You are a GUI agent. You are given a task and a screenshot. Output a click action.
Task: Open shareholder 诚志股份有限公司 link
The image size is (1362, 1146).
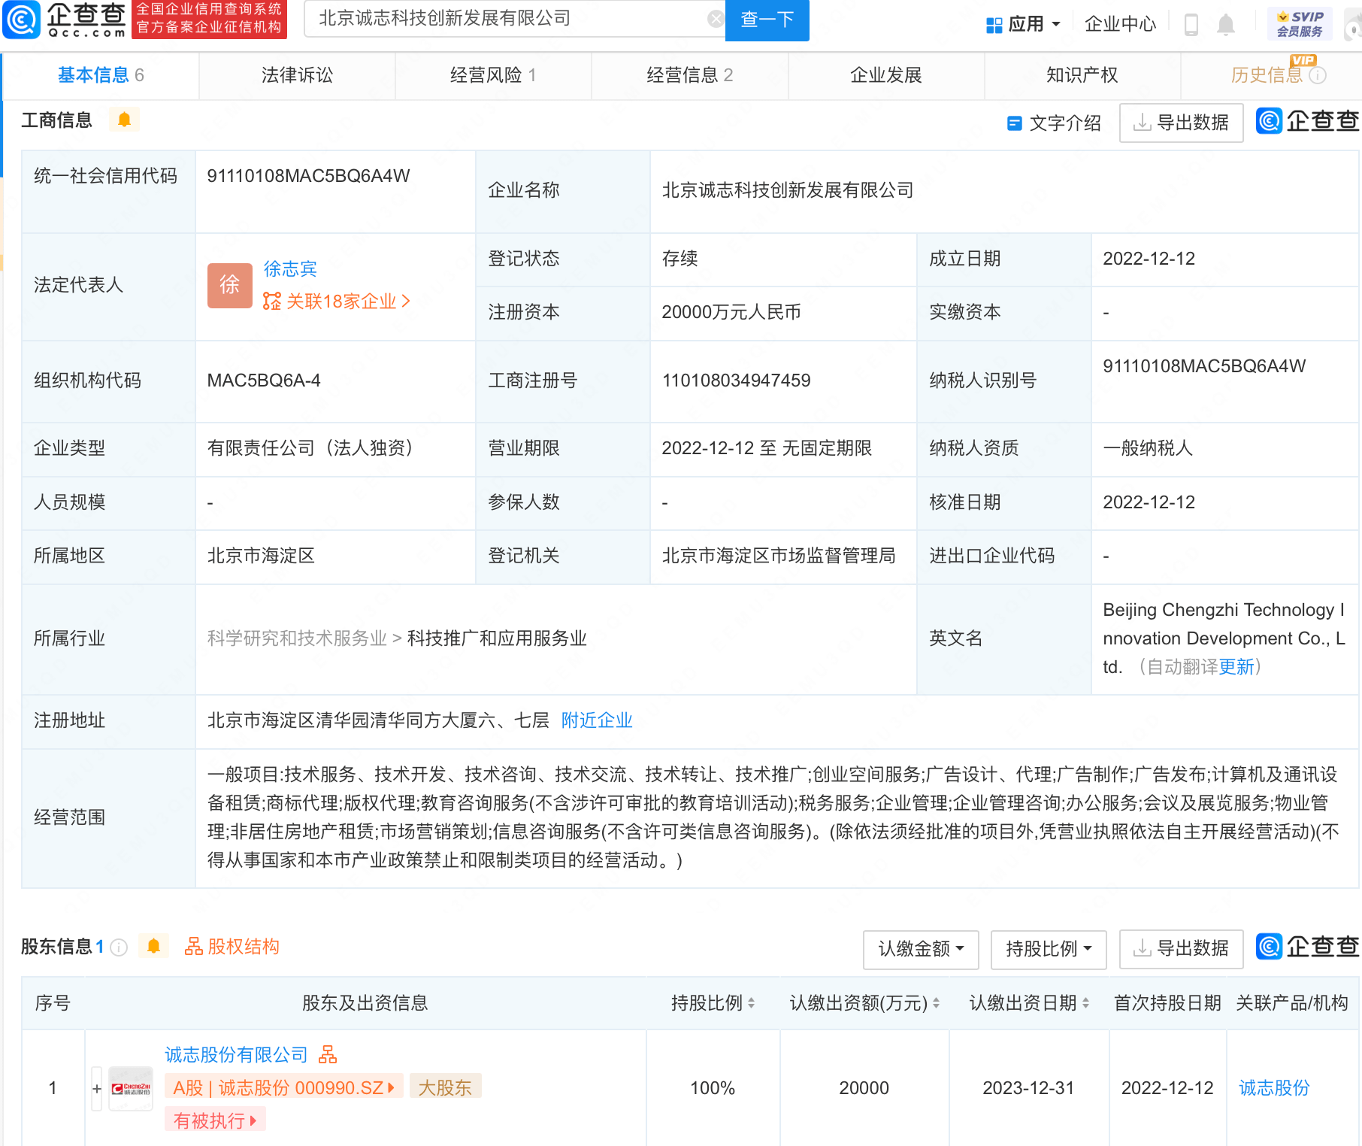point(236,1054)
